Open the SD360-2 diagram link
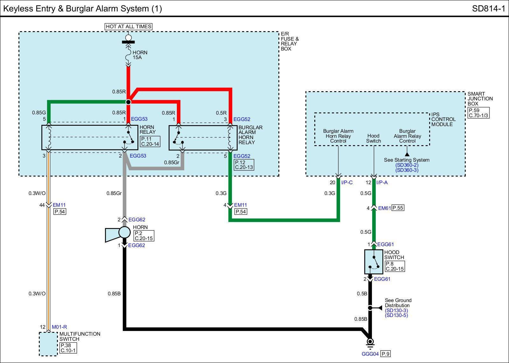This screenshot has width=509, height=363. (x=407, y=165)
